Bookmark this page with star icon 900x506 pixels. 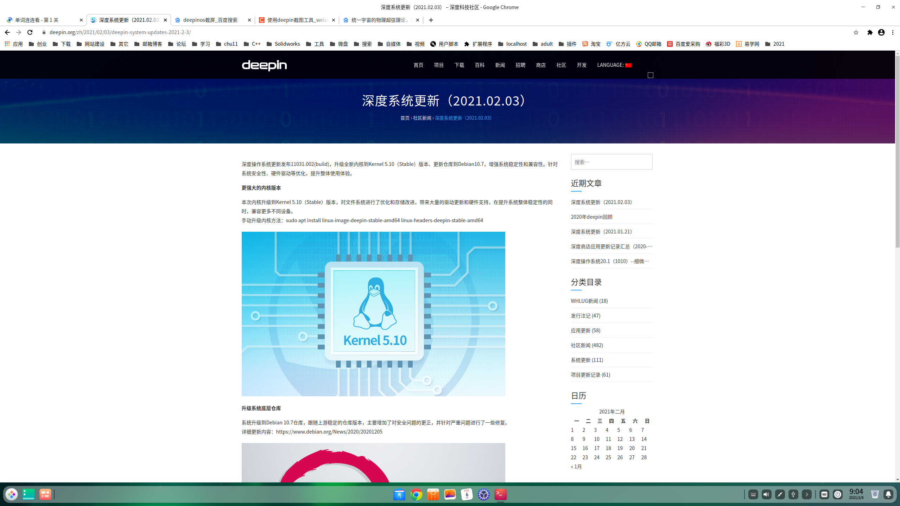pyautogui.click(x=856, y=32)
